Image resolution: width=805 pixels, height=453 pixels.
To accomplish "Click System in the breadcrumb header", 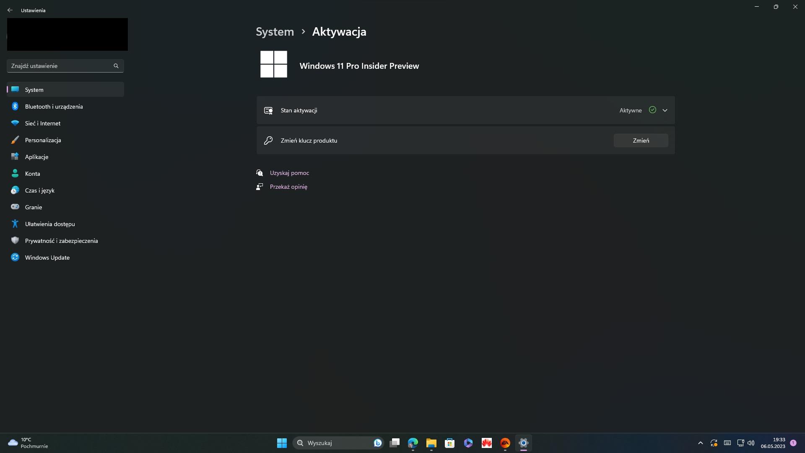I will click(x=275, y=32).
